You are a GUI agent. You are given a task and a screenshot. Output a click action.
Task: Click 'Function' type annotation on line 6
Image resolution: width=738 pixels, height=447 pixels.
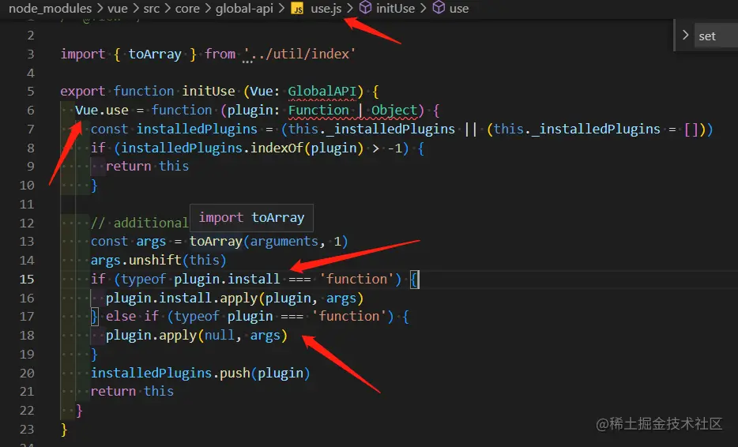tap(318, 110)
